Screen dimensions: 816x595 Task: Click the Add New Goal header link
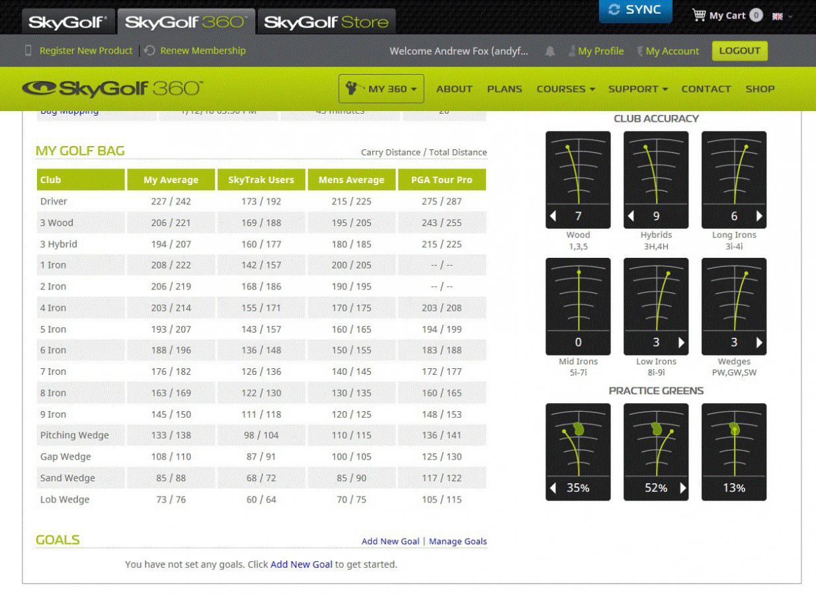[390, 541]
